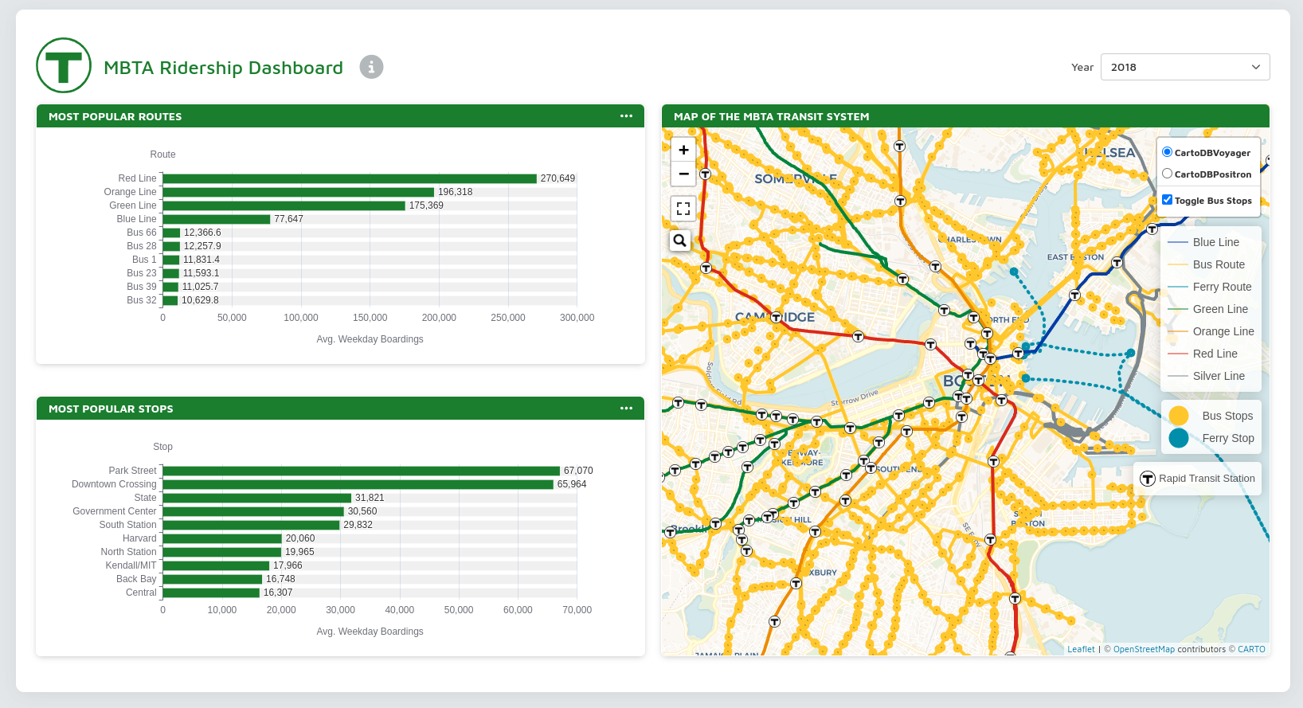Click the Back Bay stop bar
Screen dimensions: 1303x708
pos(213,579)
